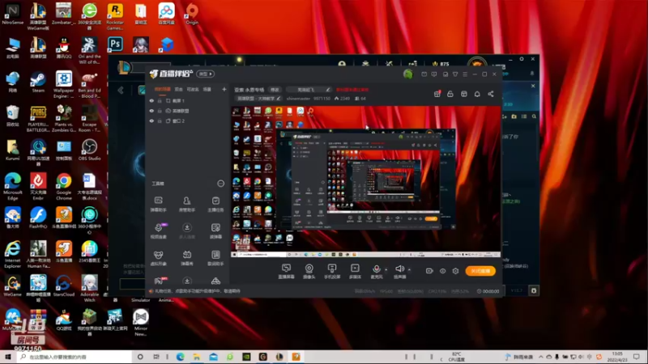This screenshot has width=648, height=364.
Task: Open File Explorer from the taskbar
Action: [x=197, y=357]
